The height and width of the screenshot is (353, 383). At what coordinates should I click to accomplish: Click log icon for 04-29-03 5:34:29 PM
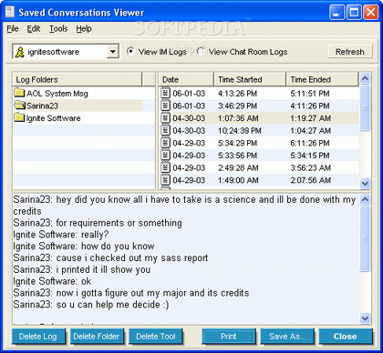pos(165,143)
